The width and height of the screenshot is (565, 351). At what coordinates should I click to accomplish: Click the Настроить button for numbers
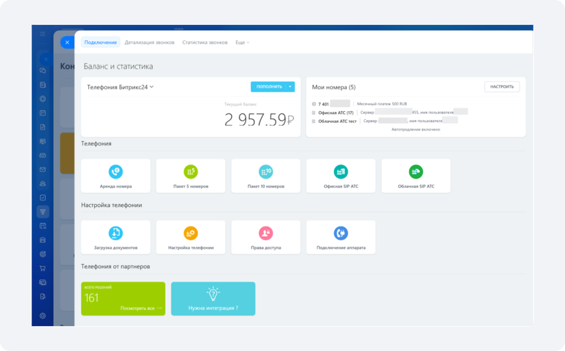click(502, 87)
